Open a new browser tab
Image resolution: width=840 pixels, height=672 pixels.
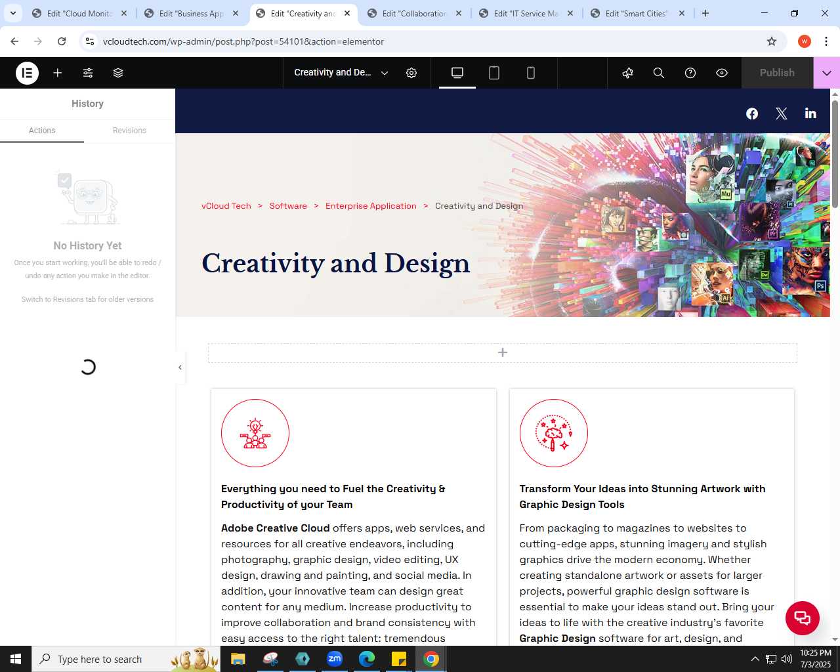pos(705,13)
